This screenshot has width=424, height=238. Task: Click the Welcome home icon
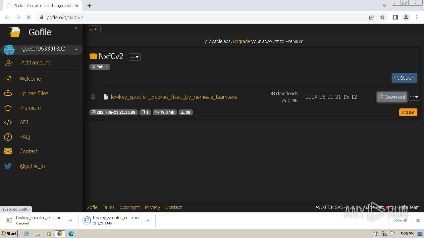pyautogui.click(x=8, y=79)
